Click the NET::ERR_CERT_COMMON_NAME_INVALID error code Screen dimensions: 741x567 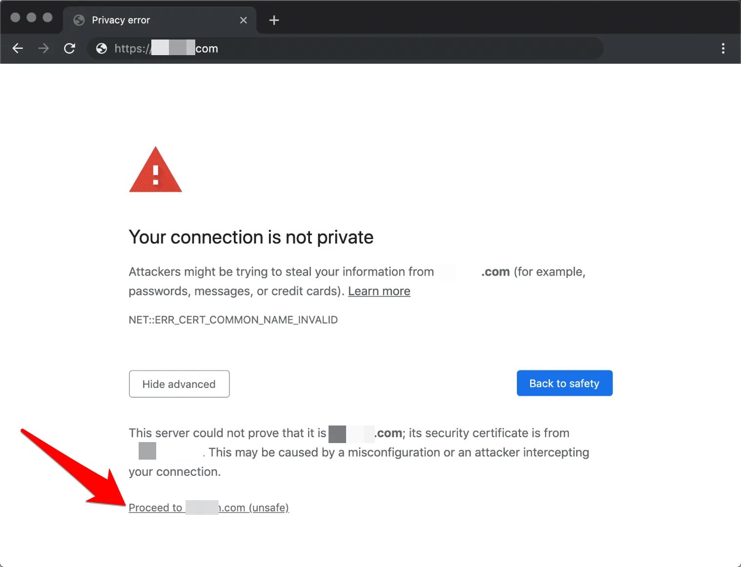(x=233, y=320)
